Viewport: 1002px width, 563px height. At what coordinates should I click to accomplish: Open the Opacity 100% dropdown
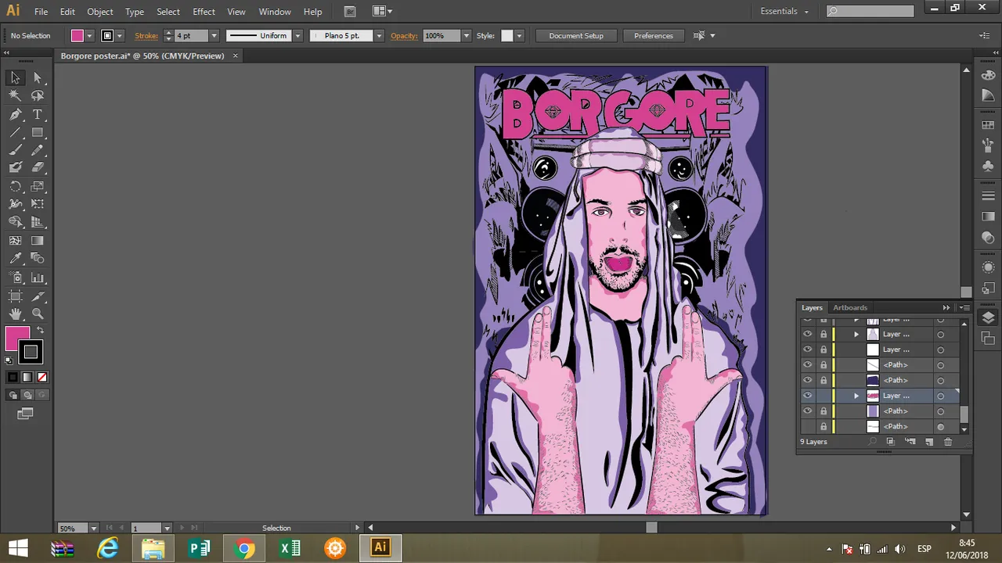[466, 36]
